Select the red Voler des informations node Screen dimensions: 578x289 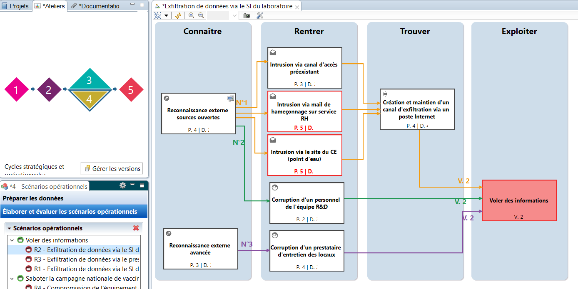pos(519,200)
